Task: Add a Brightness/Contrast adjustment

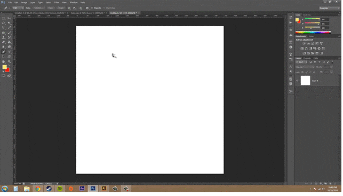Action: pyautogui.click(x=304, y=44)
